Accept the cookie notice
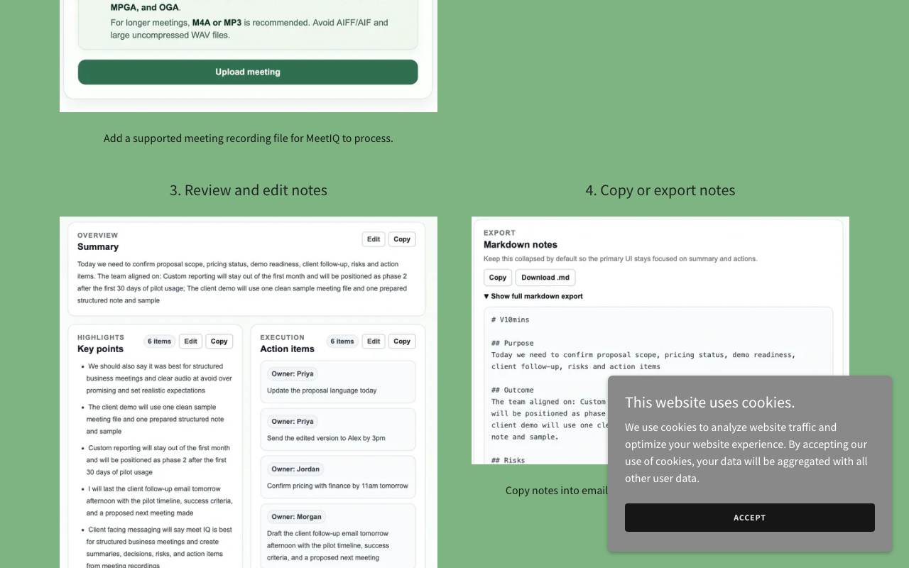 [749, 518]
